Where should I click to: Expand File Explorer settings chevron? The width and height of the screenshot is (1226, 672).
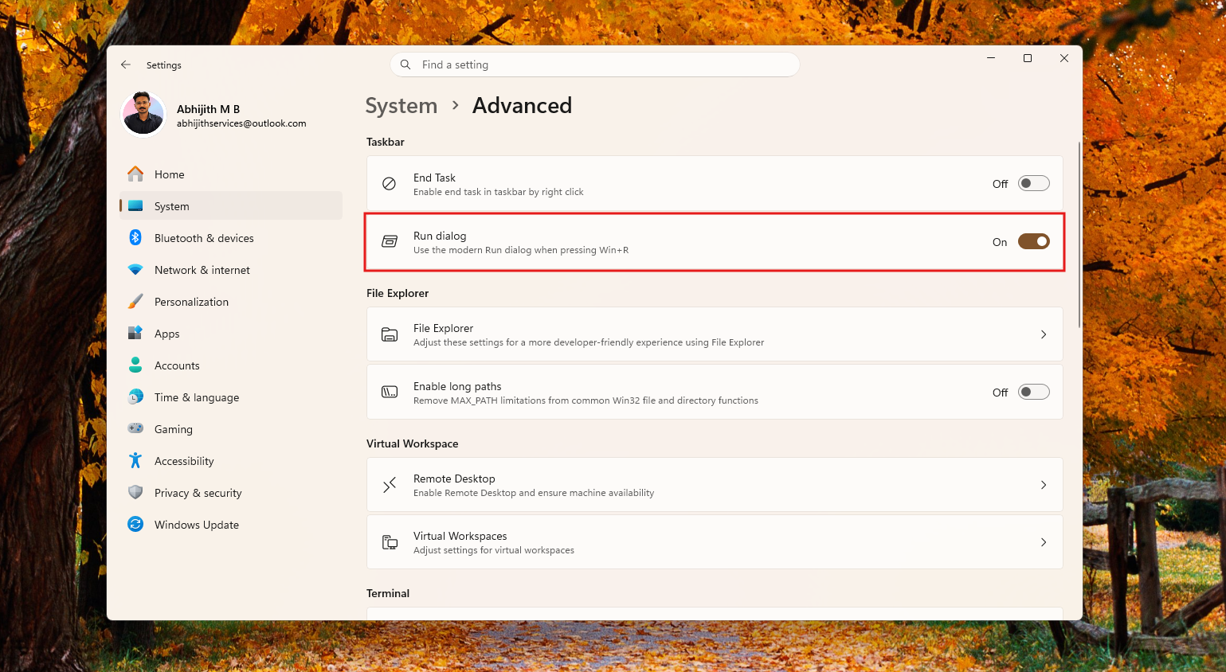coord(1044,334)
